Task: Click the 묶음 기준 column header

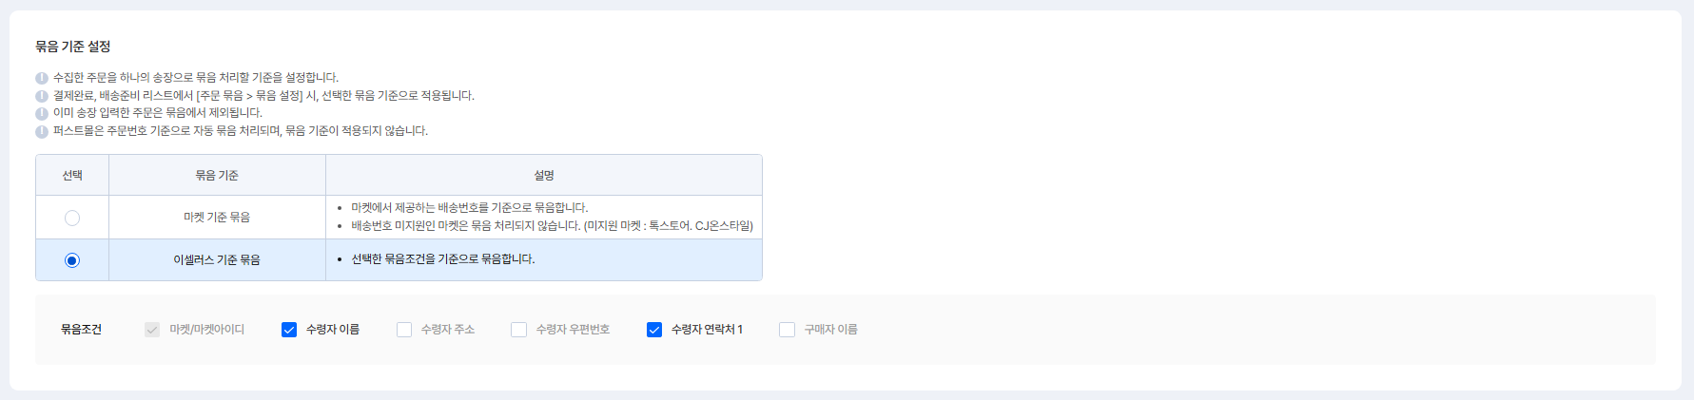Action: (217, 176)
